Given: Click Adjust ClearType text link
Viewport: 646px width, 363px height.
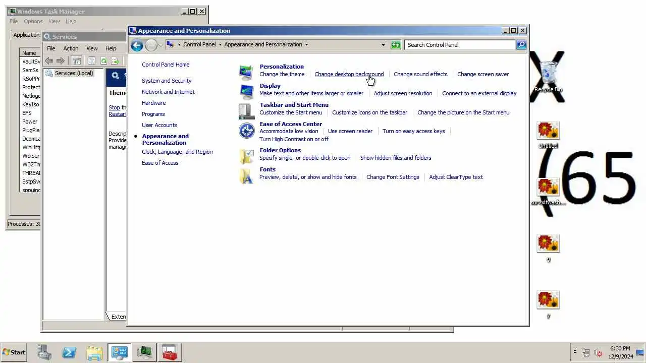Looking at the screenshot, I should point(456,177).
